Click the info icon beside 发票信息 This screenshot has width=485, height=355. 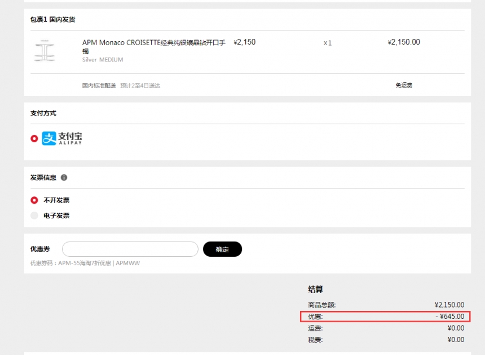(64, 177)
